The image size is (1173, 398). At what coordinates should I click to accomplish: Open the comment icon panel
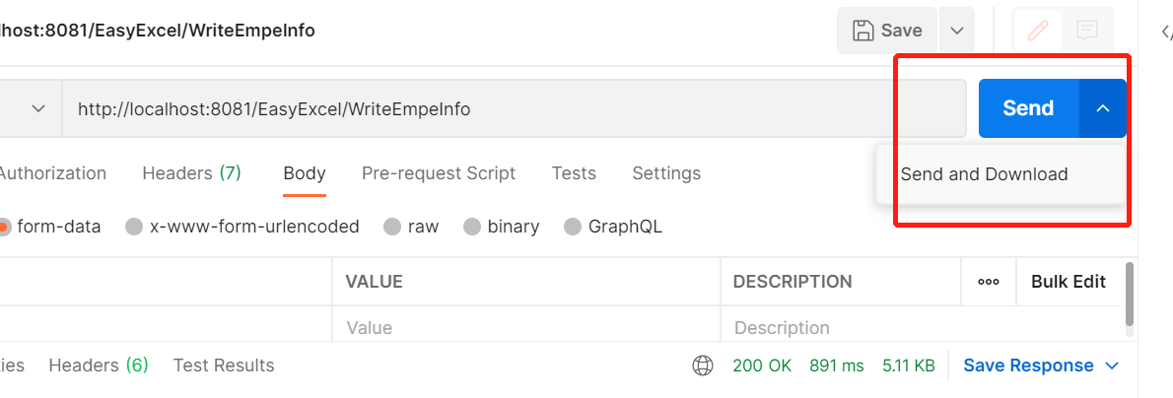[x=1087, y=31]
